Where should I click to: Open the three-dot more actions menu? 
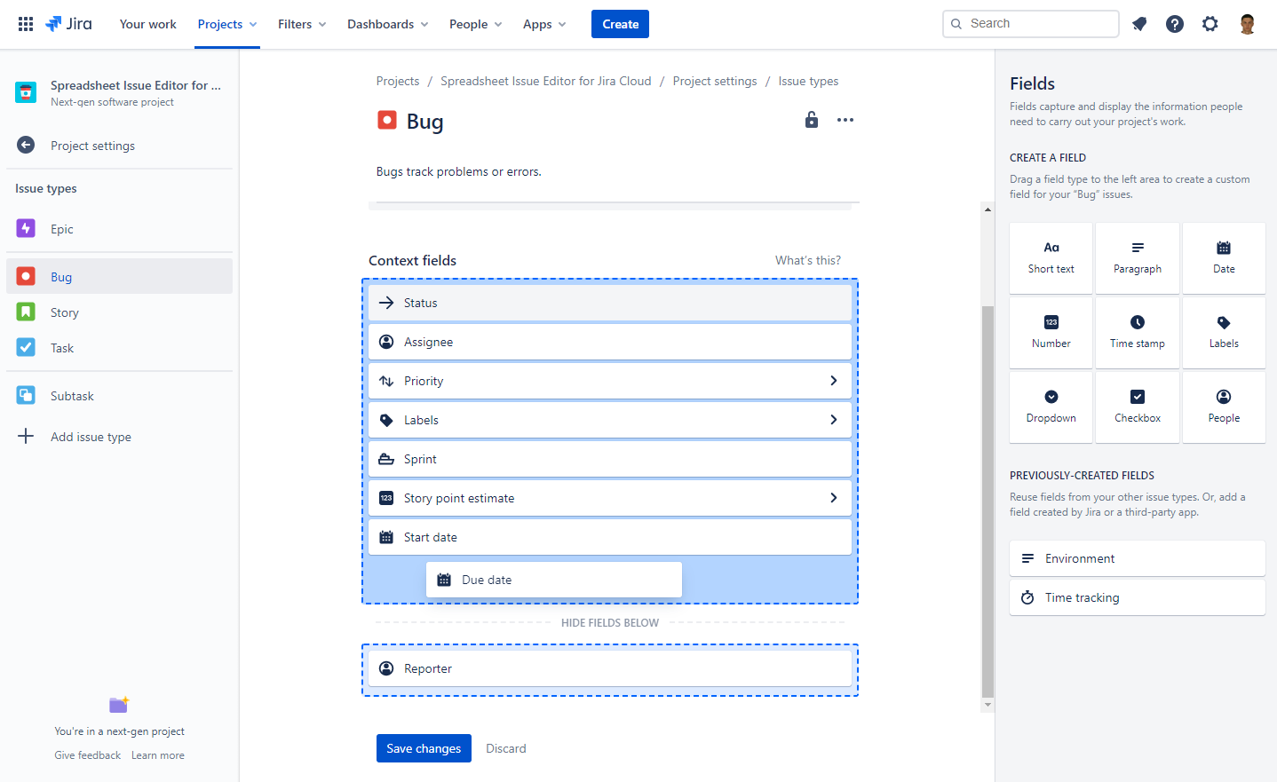[845, 120]
